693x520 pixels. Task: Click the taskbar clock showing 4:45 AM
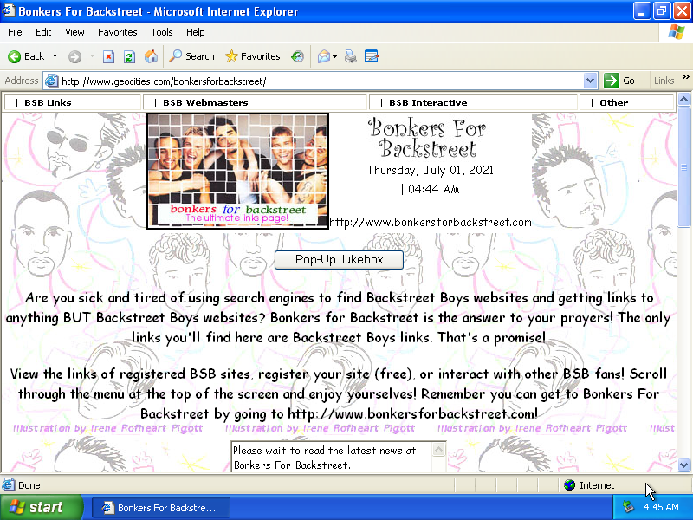click(661, 507)
